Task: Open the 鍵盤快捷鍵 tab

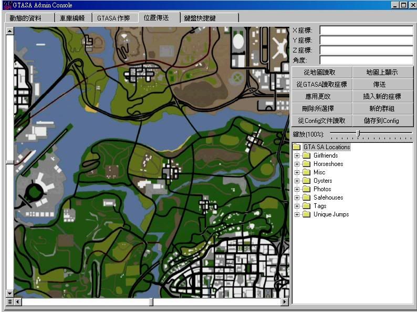Action: (x=200, y=18)
